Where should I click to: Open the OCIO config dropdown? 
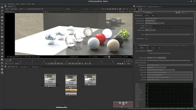click(x=152, y=58)
